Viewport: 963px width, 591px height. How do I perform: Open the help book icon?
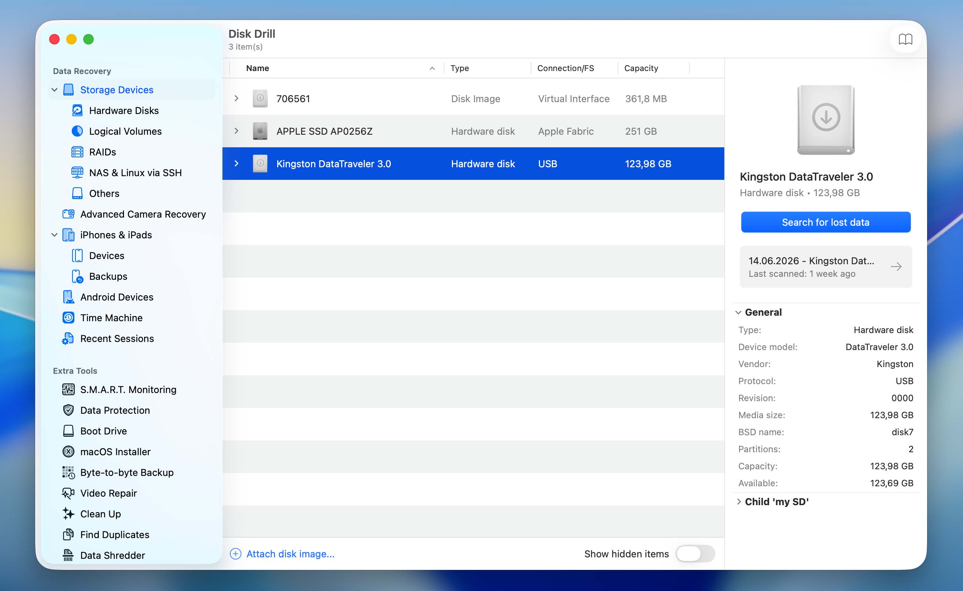click(x=905, y=39)
